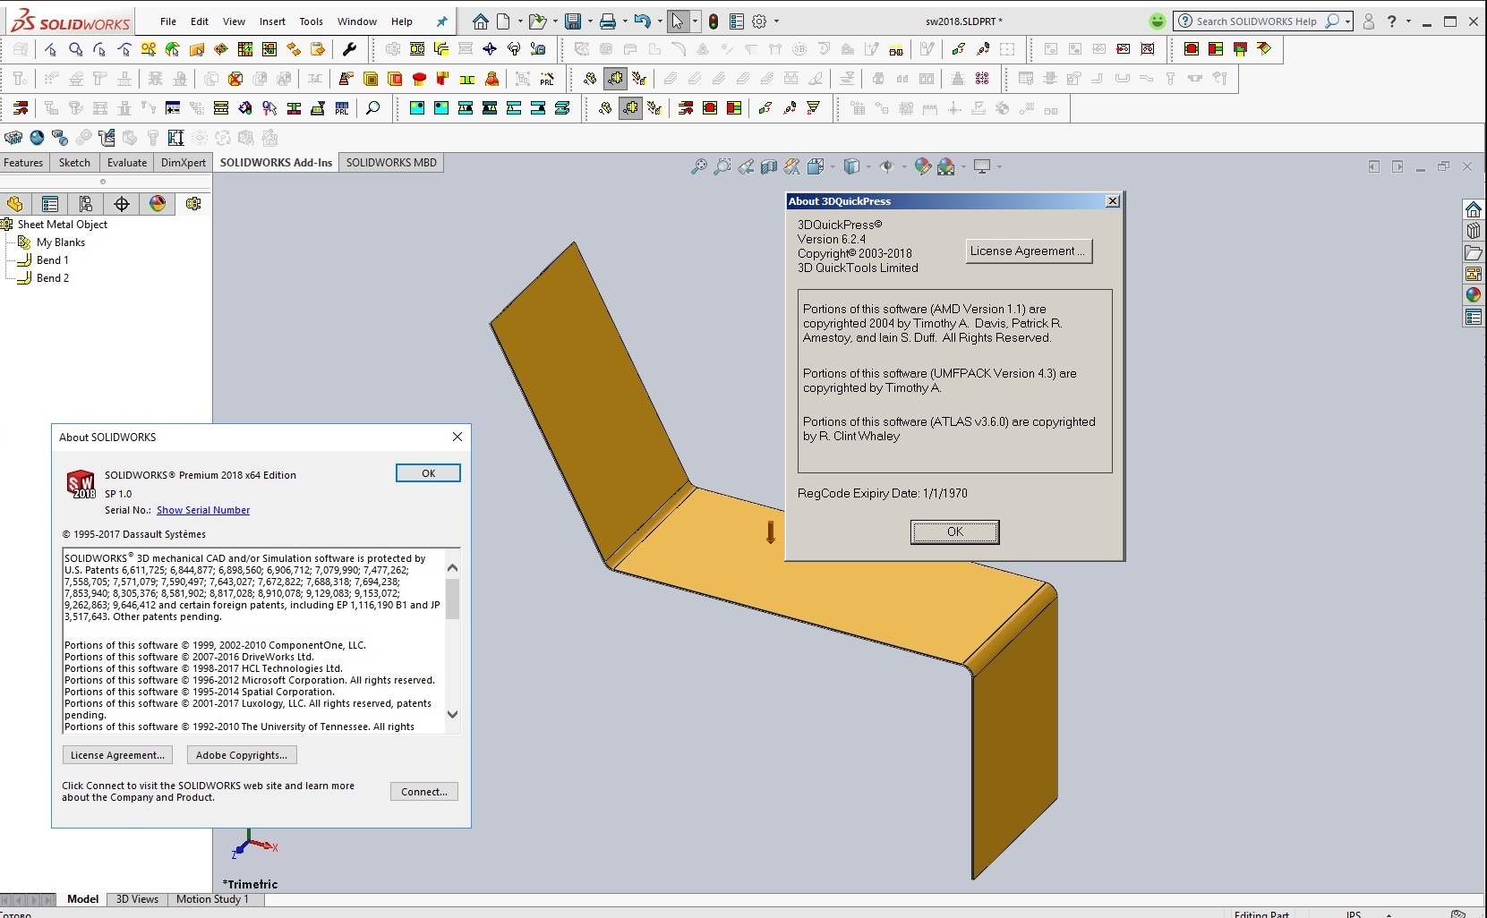Expand the Options gear dropdown arrow
1487x918 pixels.
[776, 21]
